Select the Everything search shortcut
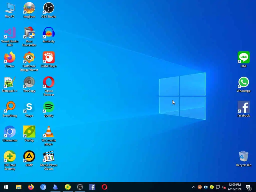This screenshot has height=192, width=256. pos(10,109)
